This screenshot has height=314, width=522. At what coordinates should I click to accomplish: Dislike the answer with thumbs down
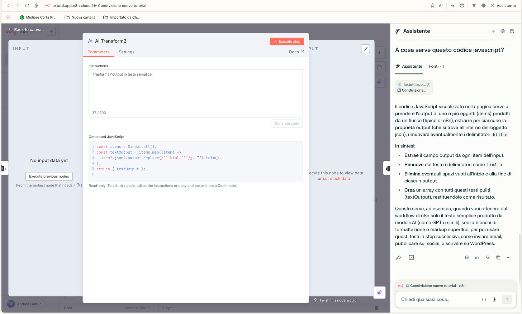pos(488,257)
